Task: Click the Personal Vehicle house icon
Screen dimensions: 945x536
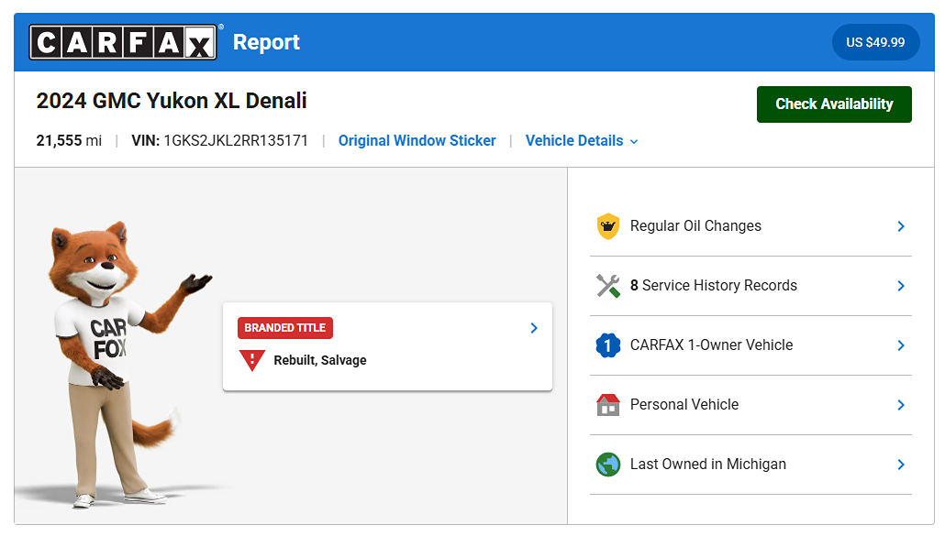Action: tap(608, 405)
